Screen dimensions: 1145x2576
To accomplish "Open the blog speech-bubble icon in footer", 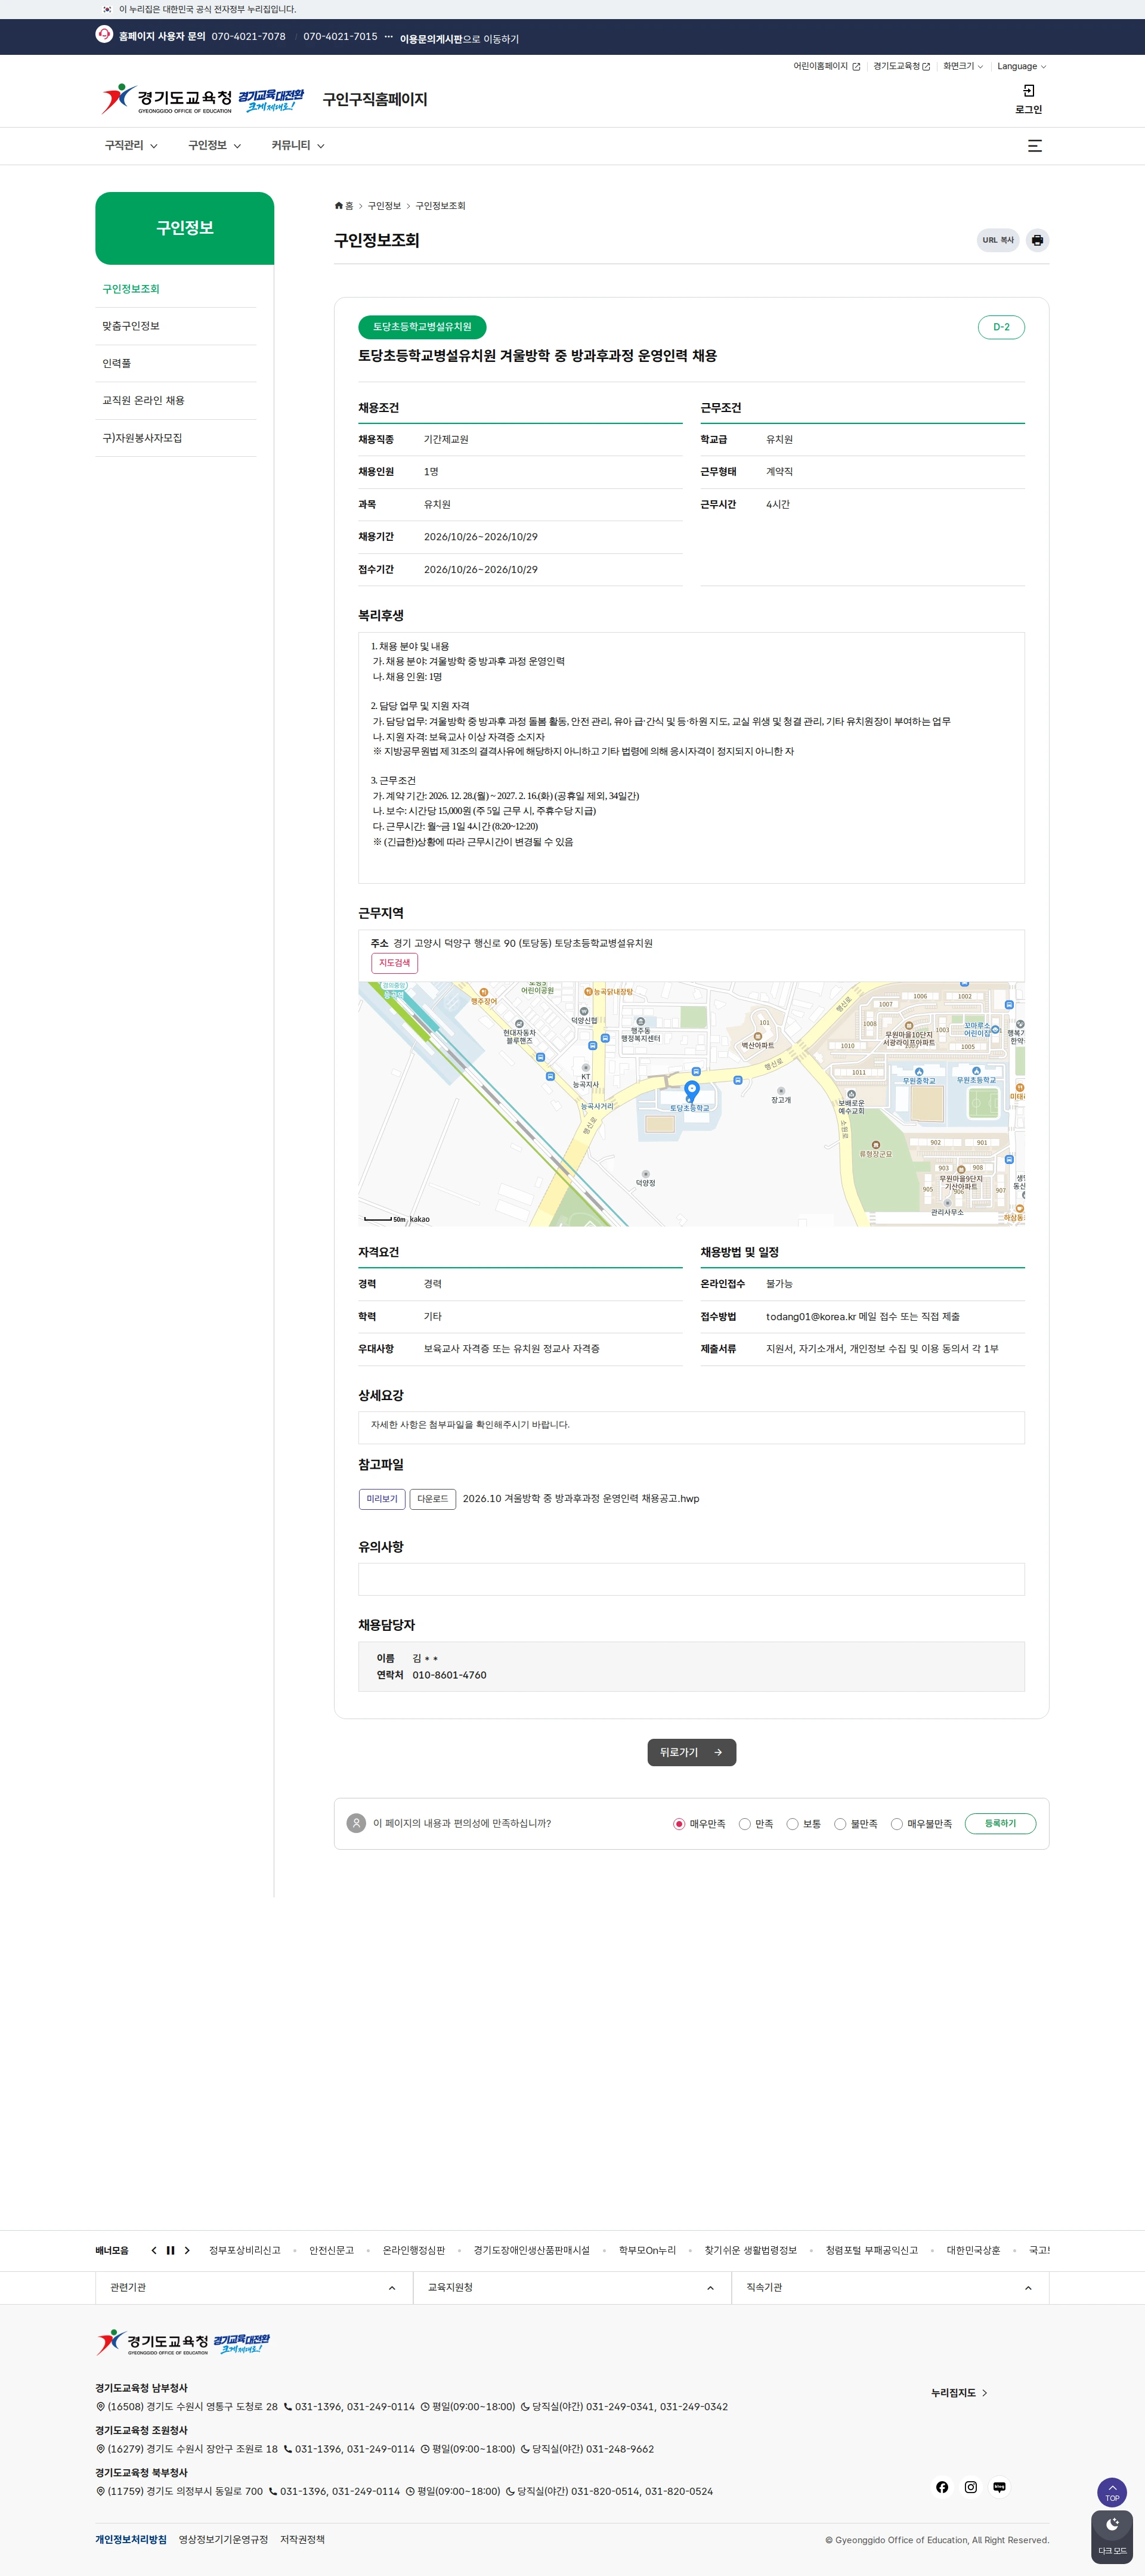I will point(999,2487).
